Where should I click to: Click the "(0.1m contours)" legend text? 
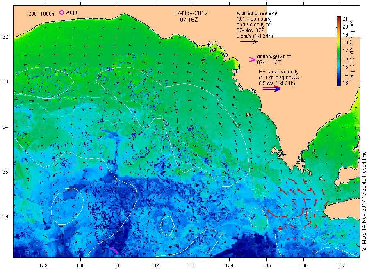[254, 19]
